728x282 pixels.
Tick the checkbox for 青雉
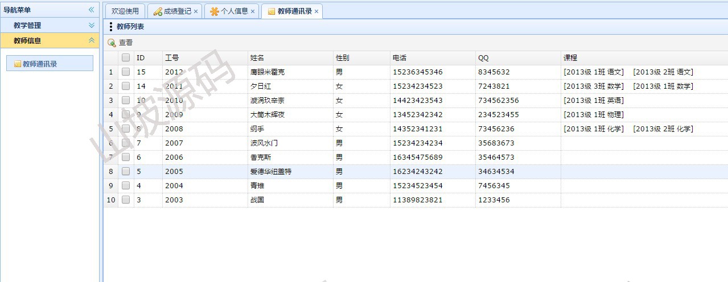(126, 185)
